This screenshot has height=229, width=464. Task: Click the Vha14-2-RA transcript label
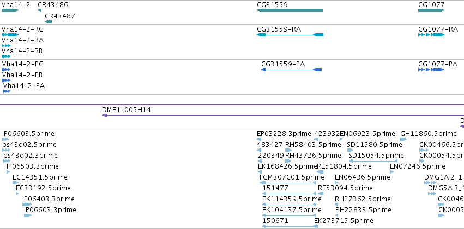(x=23, y=40)
